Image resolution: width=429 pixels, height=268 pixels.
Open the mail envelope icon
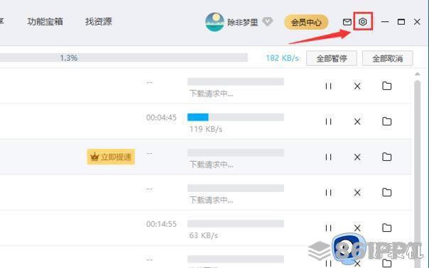[347, 22]
